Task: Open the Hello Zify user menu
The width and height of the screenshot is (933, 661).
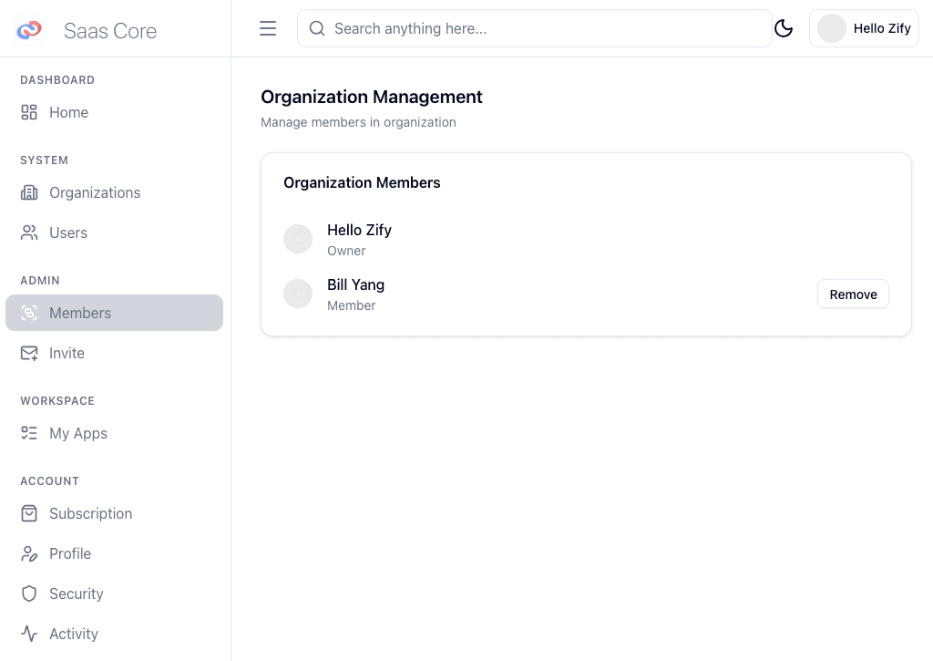Action: 864,28
